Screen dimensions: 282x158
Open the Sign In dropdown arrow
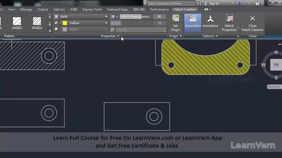tap(233, 3)
